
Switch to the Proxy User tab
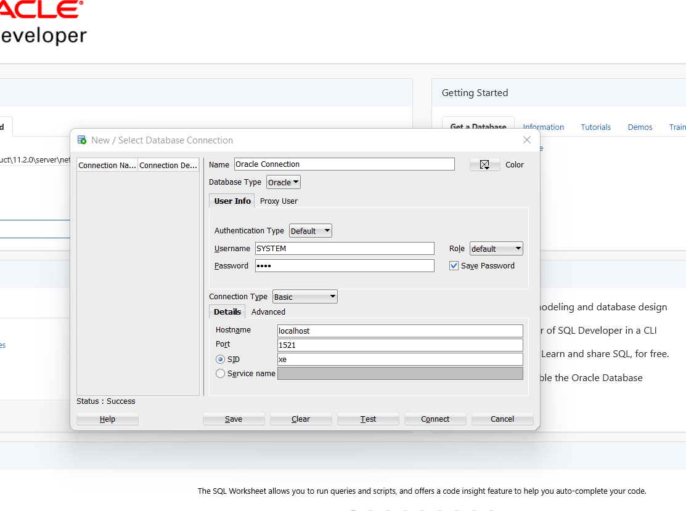(x=279, y=201)
